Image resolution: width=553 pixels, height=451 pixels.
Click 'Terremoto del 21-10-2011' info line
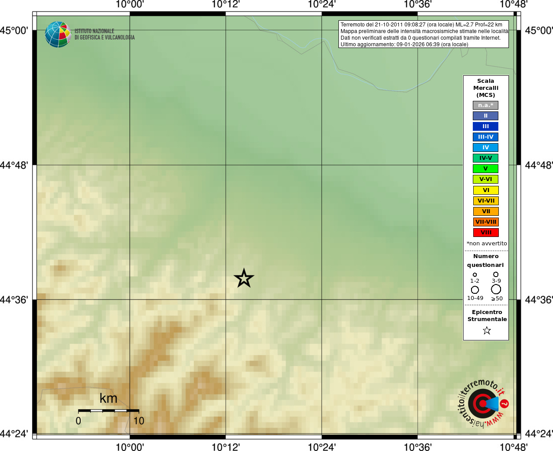pos(421,25)
